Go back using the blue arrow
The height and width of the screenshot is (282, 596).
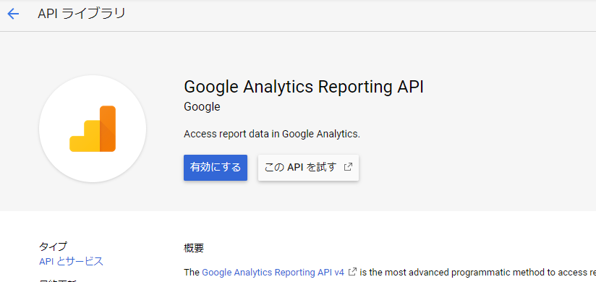[13, 14]
